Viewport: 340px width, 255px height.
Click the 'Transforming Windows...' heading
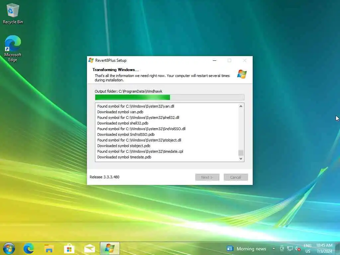[x=116, y=70]
